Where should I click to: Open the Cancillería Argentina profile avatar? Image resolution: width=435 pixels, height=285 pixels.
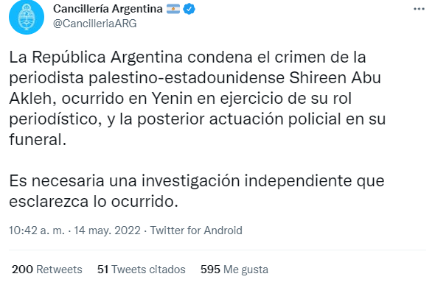(x=27, y=17)
